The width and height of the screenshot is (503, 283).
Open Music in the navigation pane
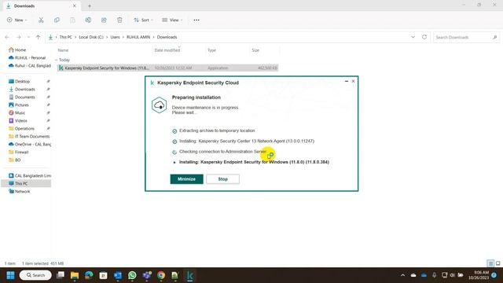pos(17,113)
